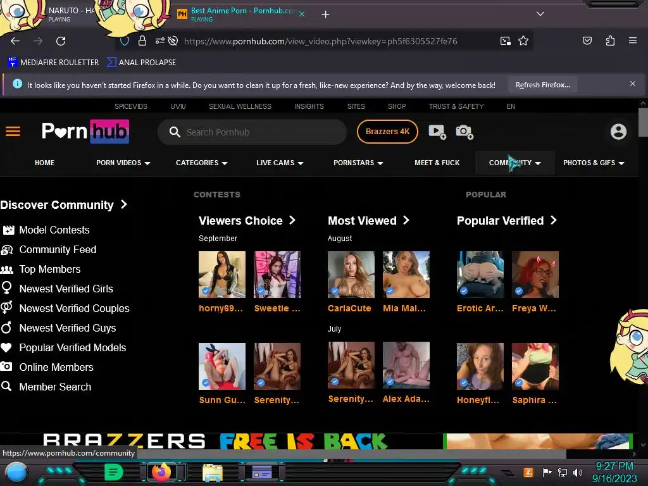Dismiss the Firefox refresh notification bar
Screen dimensions: 648x486
(x=632, y=84)
